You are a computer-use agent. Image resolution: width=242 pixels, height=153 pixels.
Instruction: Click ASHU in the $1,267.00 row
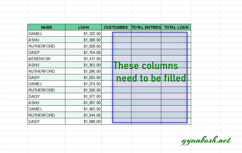click(47, 103)
